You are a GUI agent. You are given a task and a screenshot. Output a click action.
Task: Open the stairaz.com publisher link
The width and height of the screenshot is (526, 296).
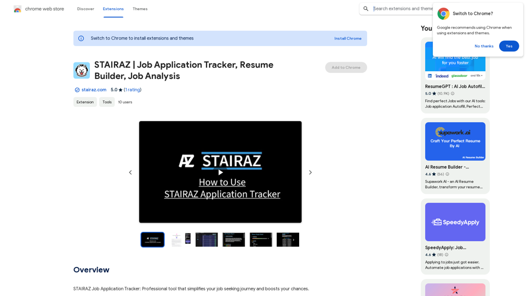point(94,90)
